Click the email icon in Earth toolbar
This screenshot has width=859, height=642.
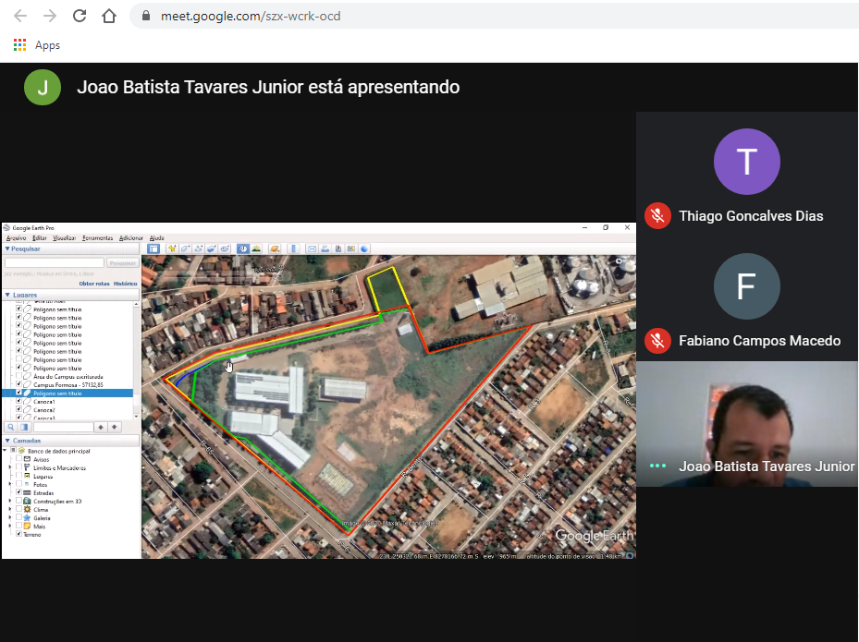coord(313,248)
